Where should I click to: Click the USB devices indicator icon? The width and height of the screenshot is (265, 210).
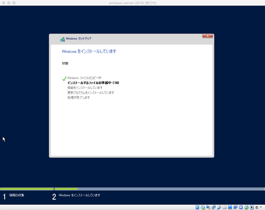pyautogui.click(x=219, y=207)
